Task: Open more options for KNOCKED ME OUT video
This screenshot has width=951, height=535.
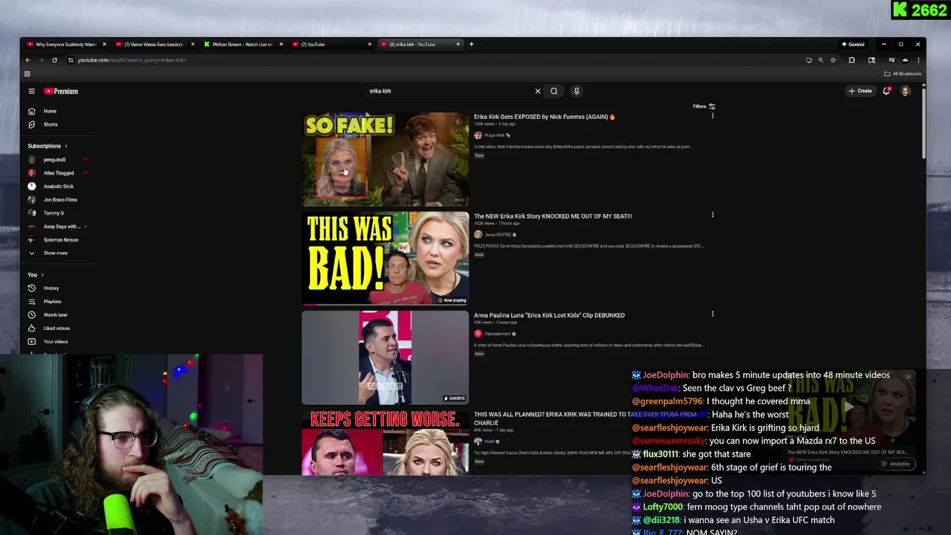Action: [x=713, y=215]
